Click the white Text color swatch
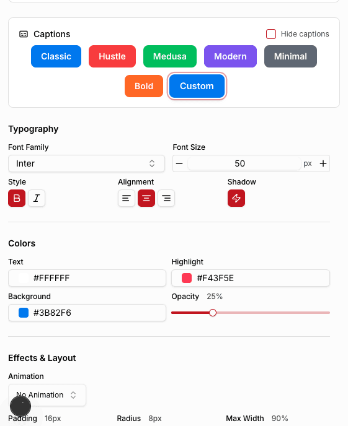Screen dimensions: 348x426 pyautogui.click(x=24, y=278)
